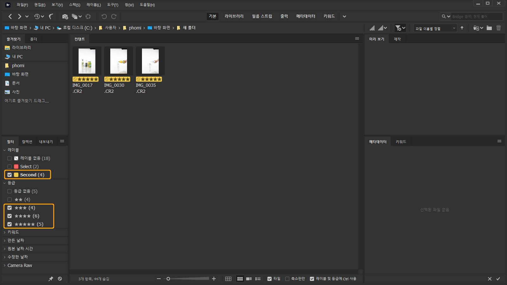
Task: Switch to the '제작' tab
Action: (x=397, y=39)
